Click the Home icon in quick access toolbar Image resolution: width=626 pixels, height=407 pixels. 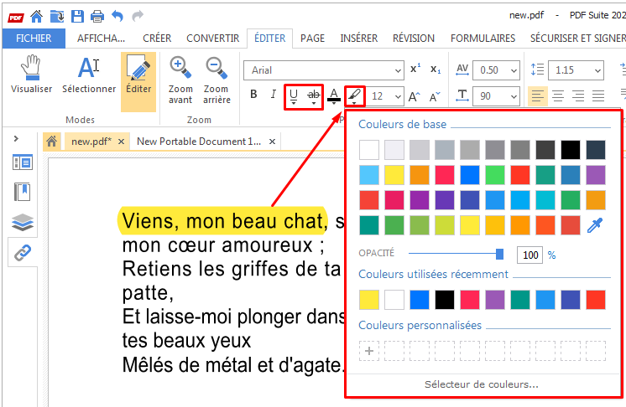37,16
